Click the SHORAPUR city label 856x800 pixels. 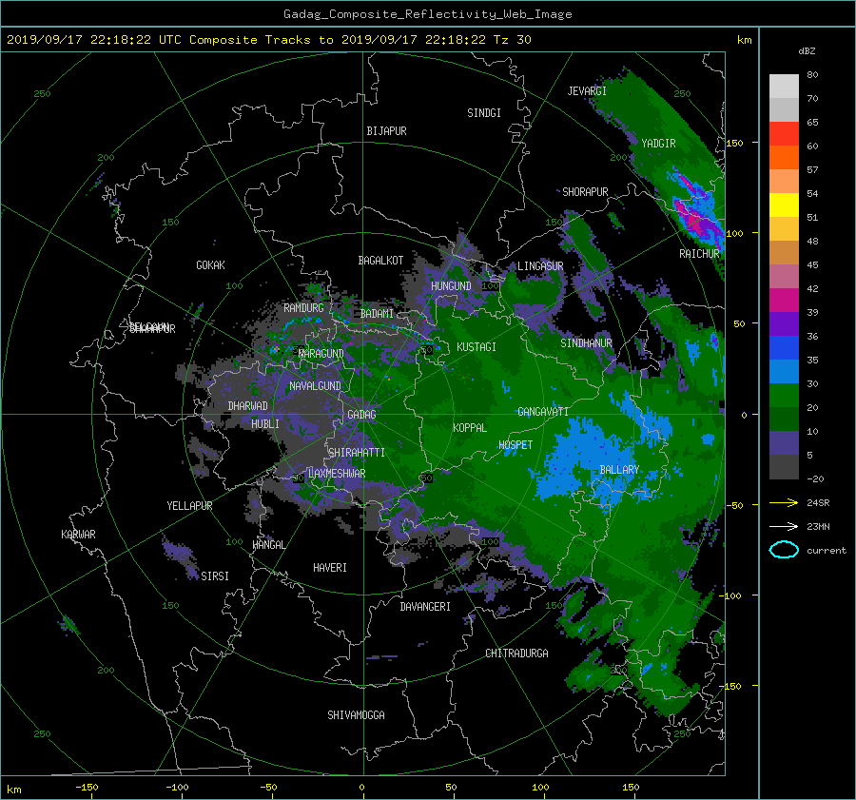point(585,192)
